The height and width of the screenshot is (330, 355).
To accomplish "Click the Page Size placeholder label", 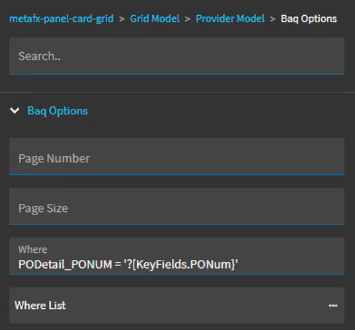I will [x=43, y=208].
